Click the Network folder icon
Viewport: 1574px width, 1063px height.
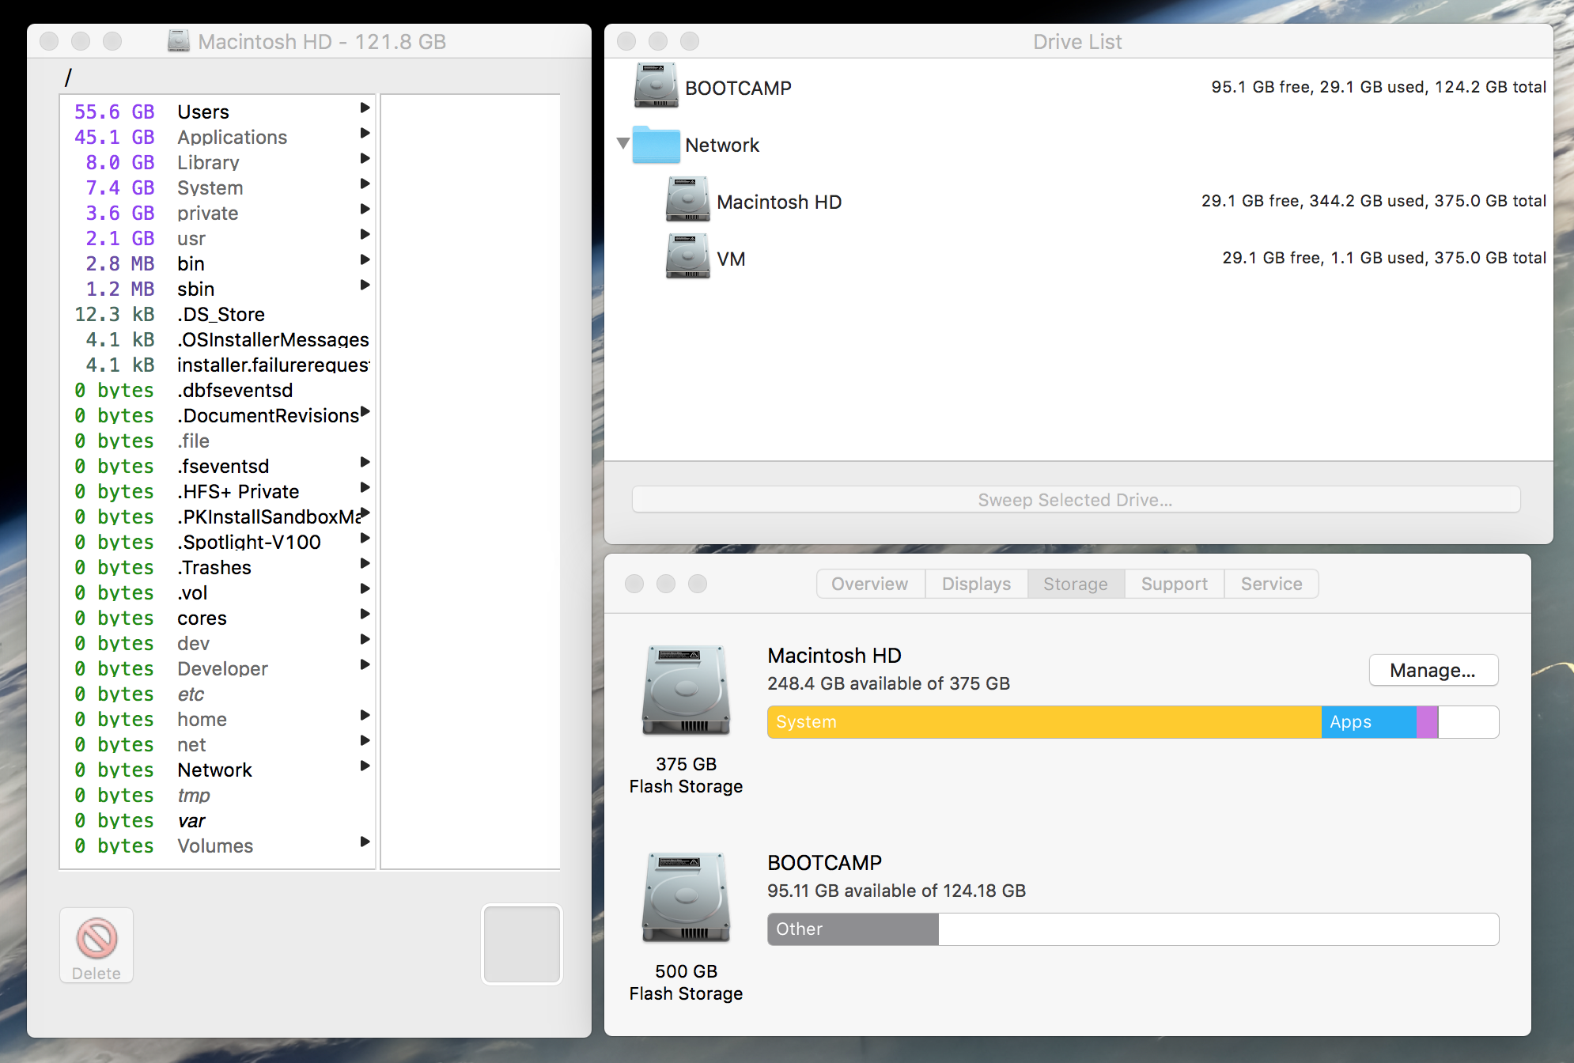click(x=656, y=145)
